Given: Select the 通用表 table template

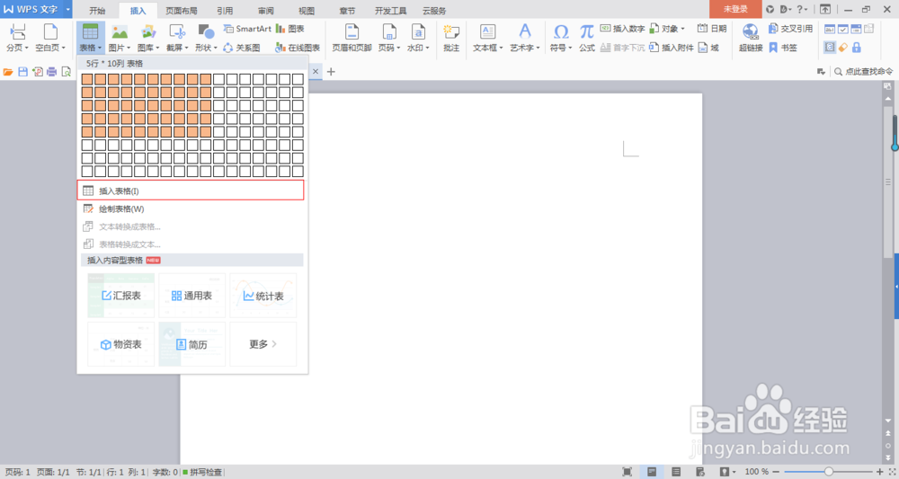Looking at the screenshot, I should point(192,296).
